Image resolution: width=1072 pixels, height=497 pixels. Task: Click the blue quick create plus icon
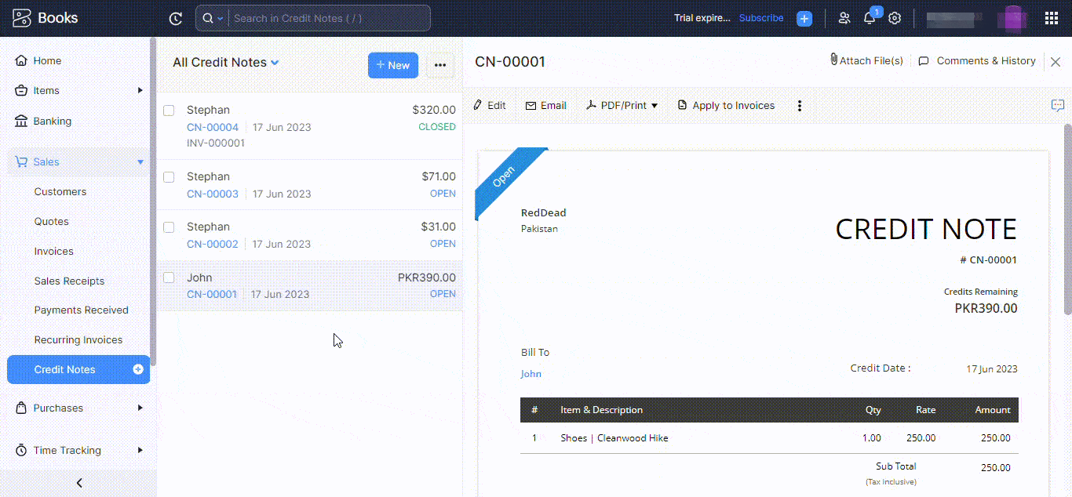804,18
